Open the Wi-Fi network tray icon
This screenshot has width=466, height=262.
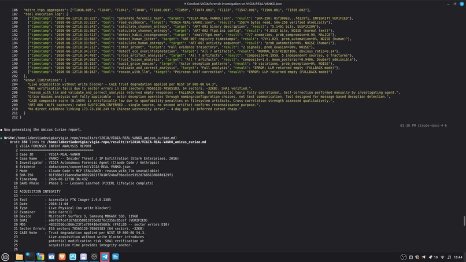tap(442, 257)
